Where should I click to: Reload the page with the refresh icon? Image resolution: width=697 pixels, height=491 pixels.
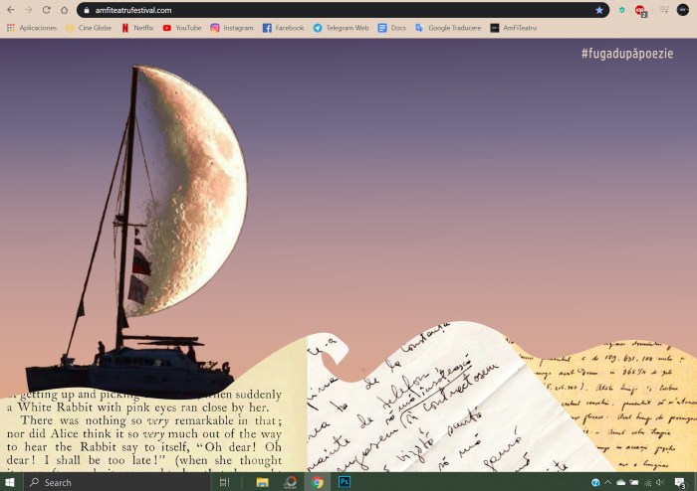(x=46, y=10)
